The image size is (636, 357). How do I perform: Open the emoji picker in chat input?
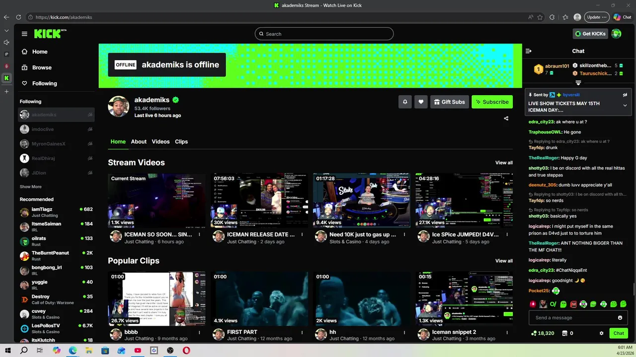[620, 318]
